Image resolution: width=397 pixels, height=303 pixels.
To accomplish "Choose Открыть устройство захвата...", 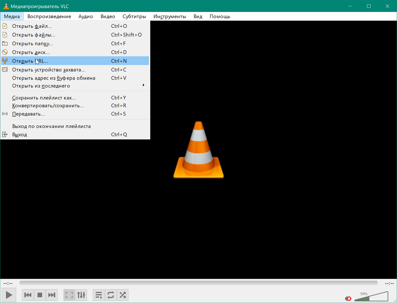I will pyautogui.click(x=75, y=70).
